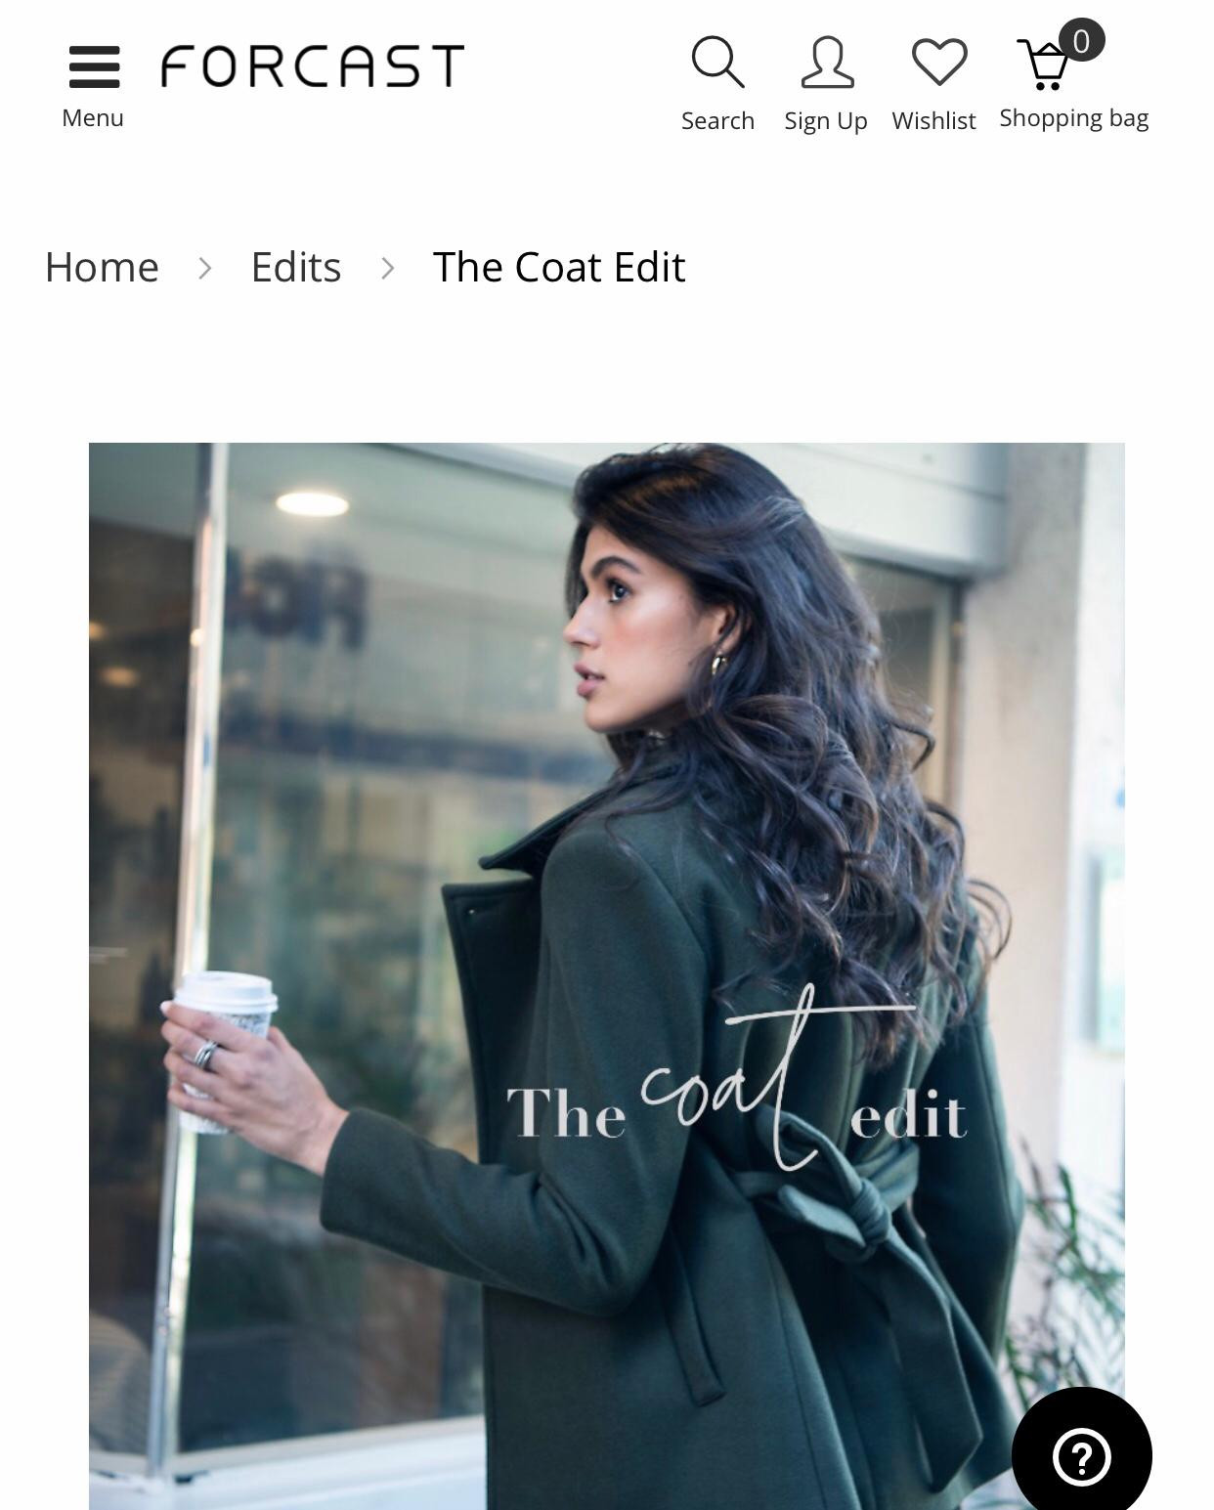Select The Coat Edit breadcrumb
The height and width of the screenshot is (1510, 1214).
coord(559,267)
